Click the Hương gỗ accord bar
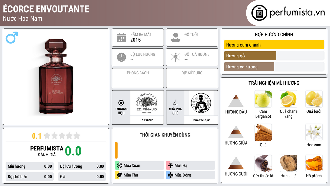 coord(274,56)
